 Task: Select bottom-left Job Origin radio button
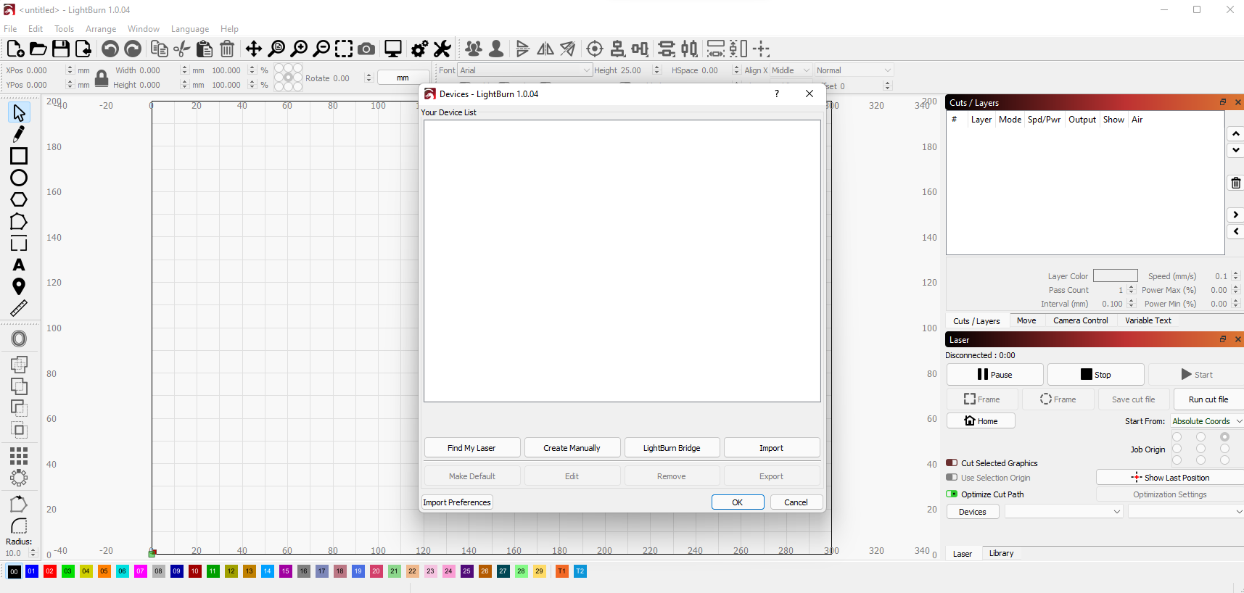[1177, 460]
